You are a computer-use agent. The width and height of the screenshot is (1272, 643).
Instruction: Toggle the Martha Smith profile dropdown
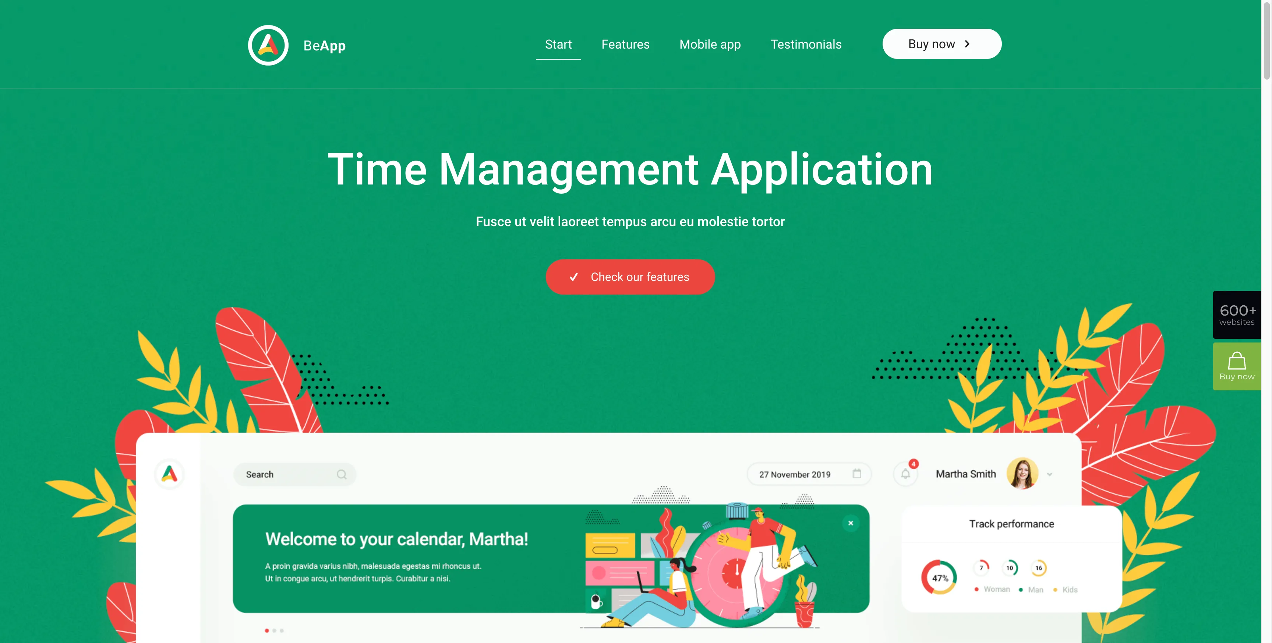click(x=1053, y=475)
